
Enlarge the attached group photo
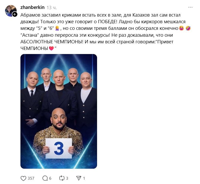(x=59, y=111)
